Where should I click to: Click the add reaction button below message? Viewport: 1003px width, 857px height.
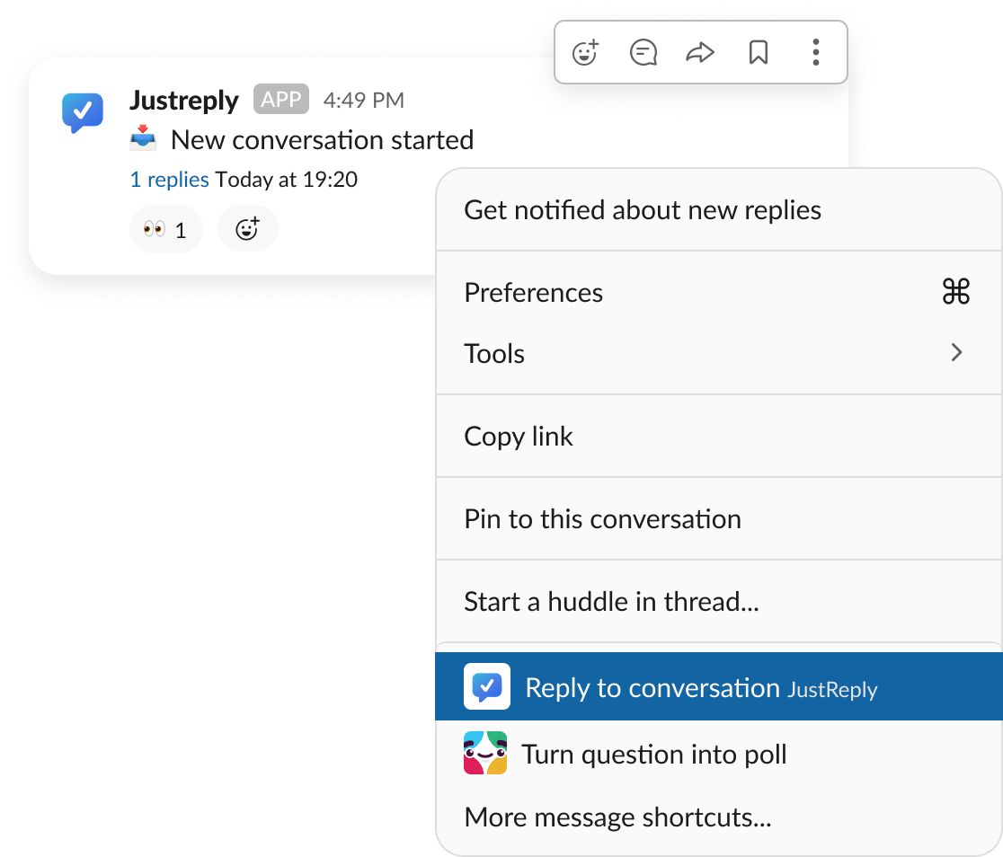[248, 230]
